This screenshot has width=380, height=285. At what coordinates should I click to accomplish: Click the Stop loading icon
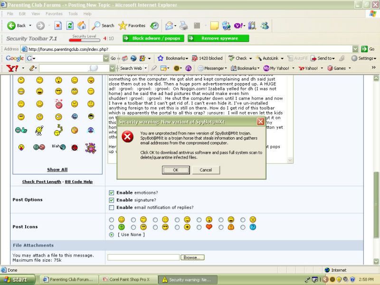point(58,25)
